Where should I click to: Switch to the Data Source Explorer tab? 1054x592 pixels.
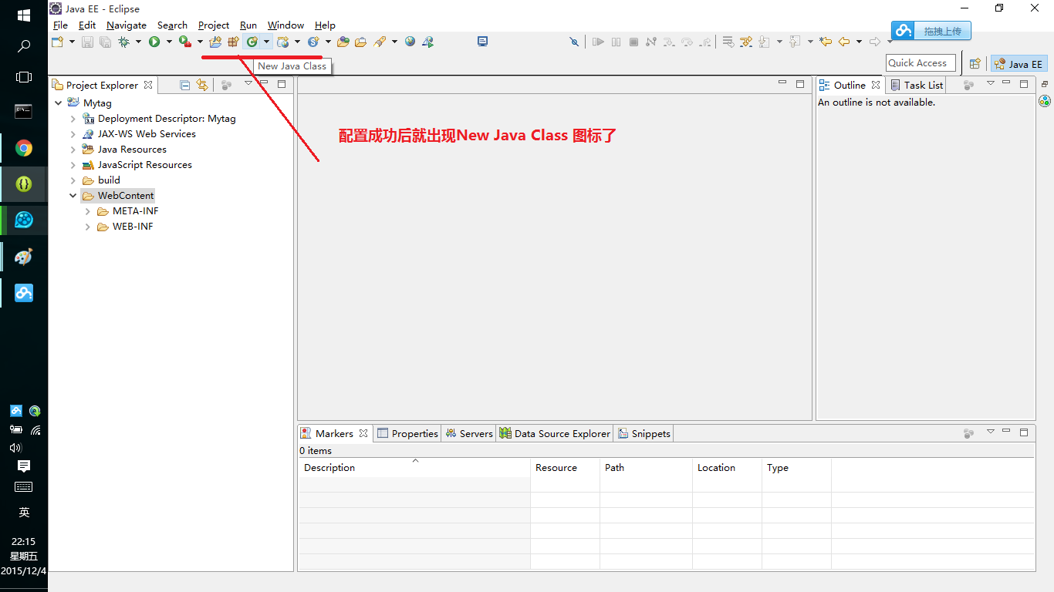coord(555,433)
